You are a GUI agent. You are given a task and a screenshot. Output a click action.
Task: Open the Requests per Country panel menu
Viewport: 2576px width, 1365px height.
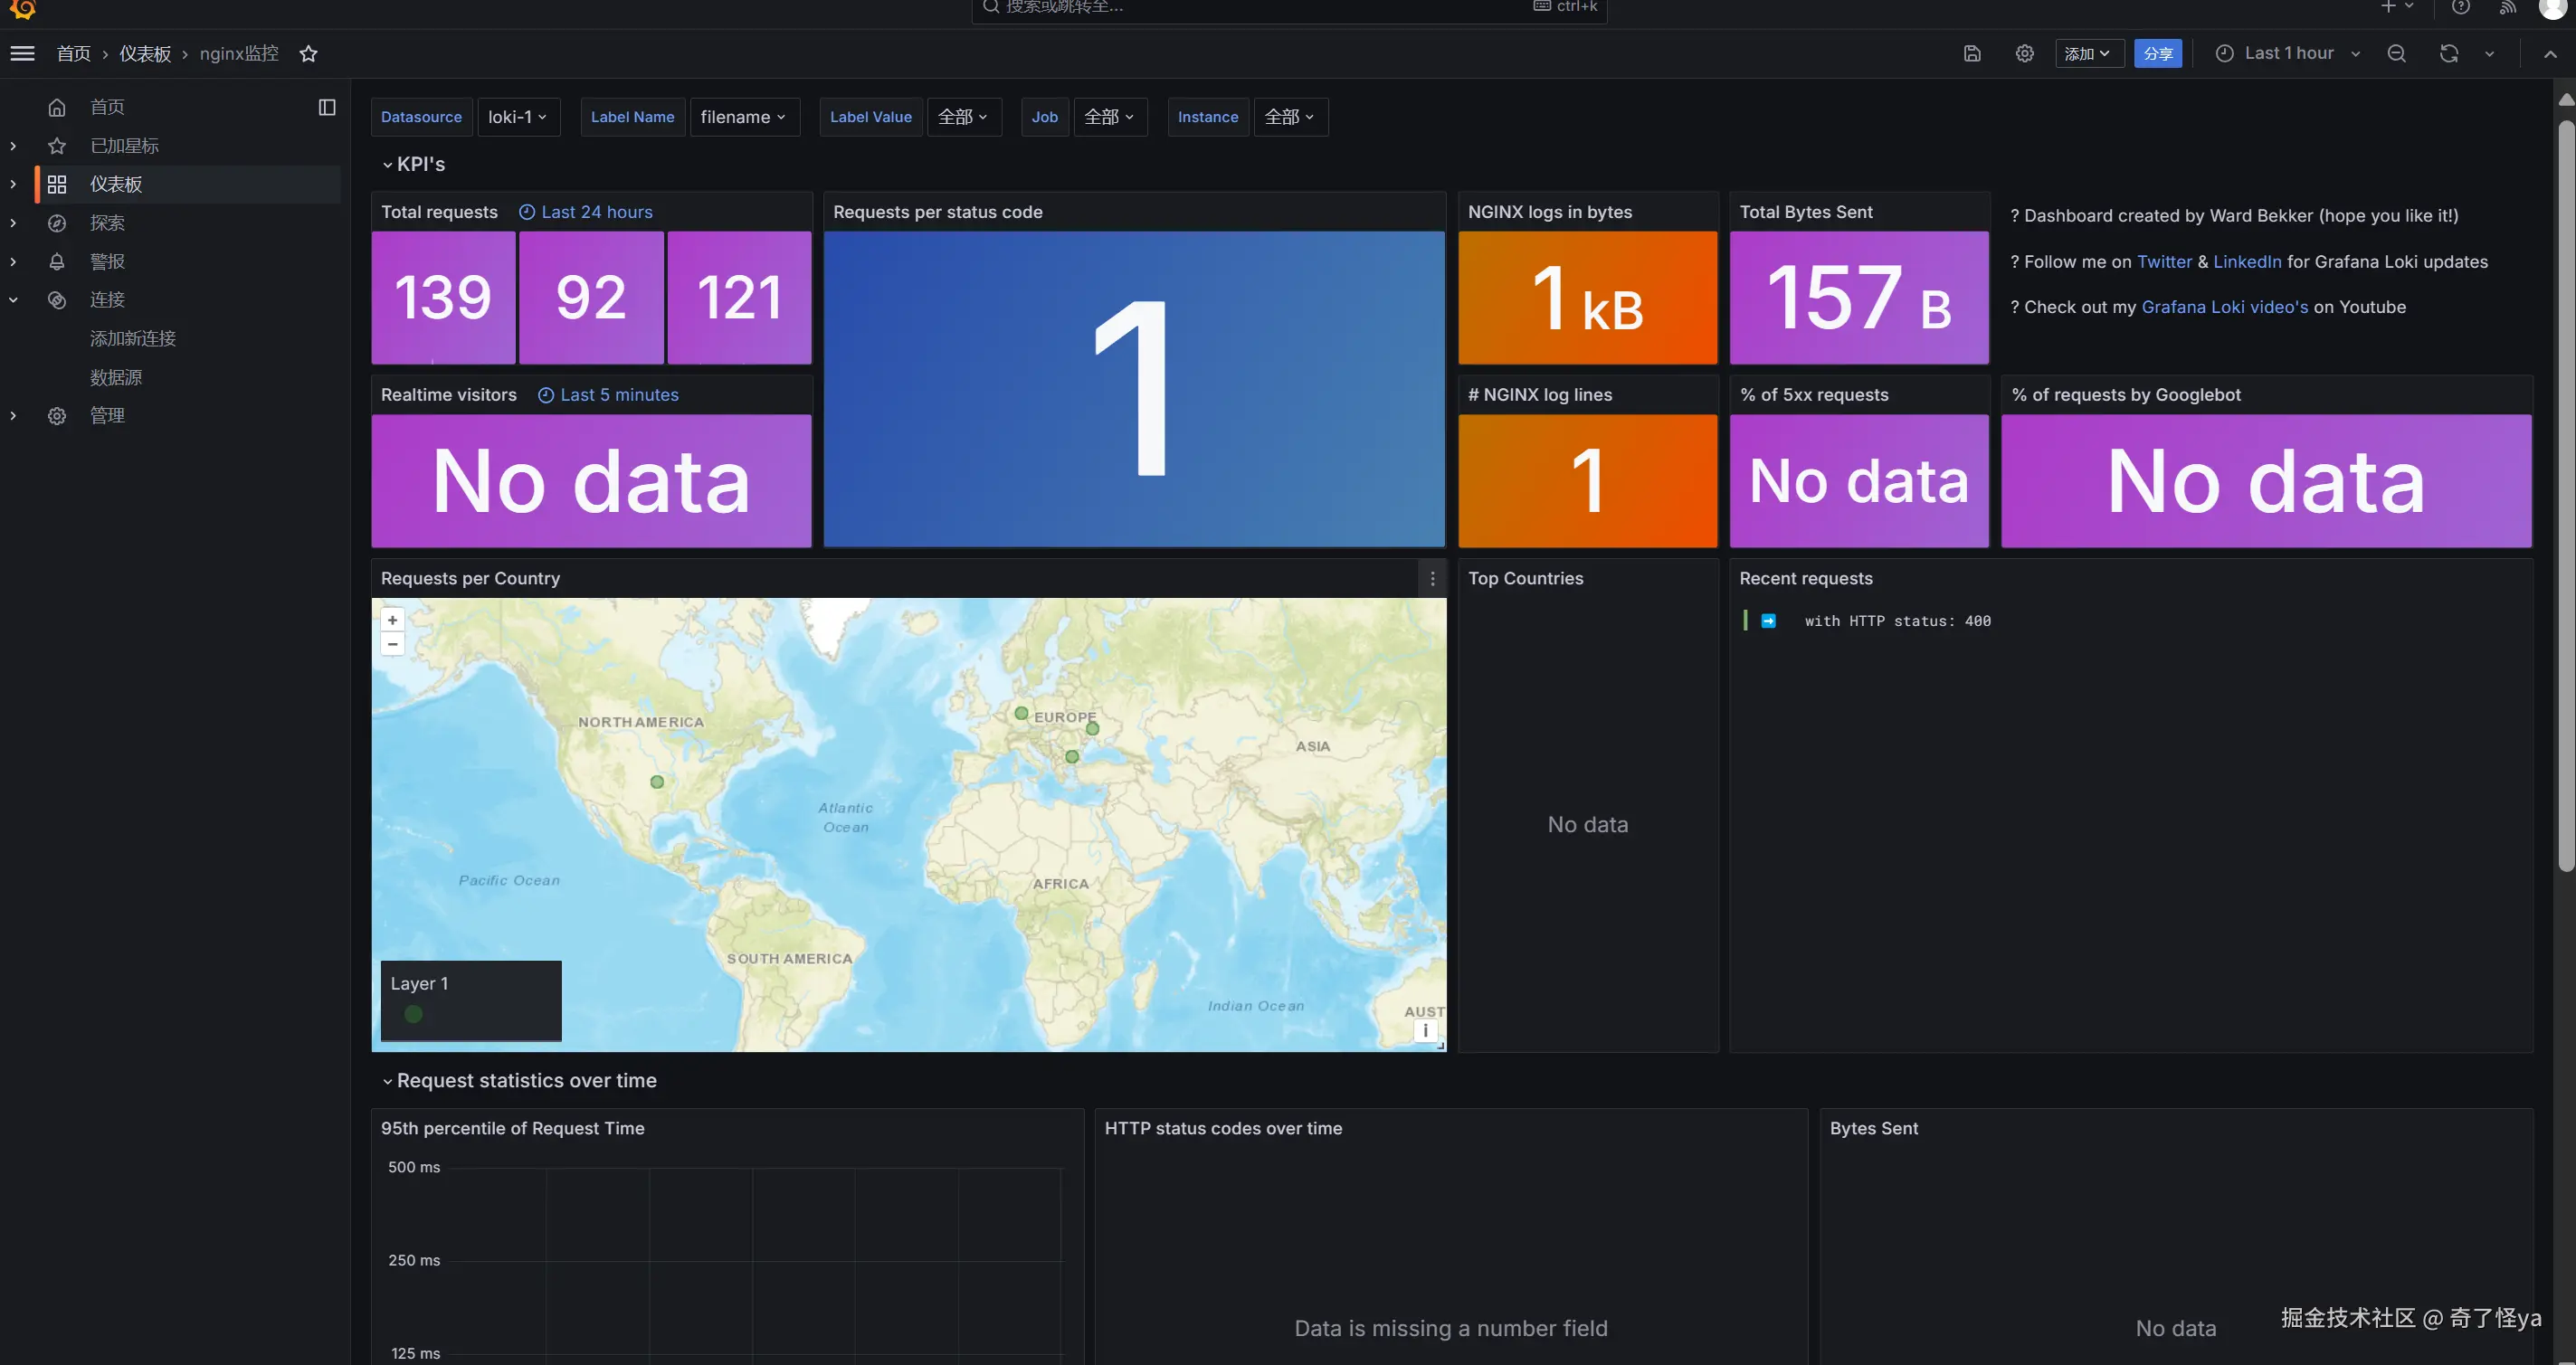(x=1432, y=579)
